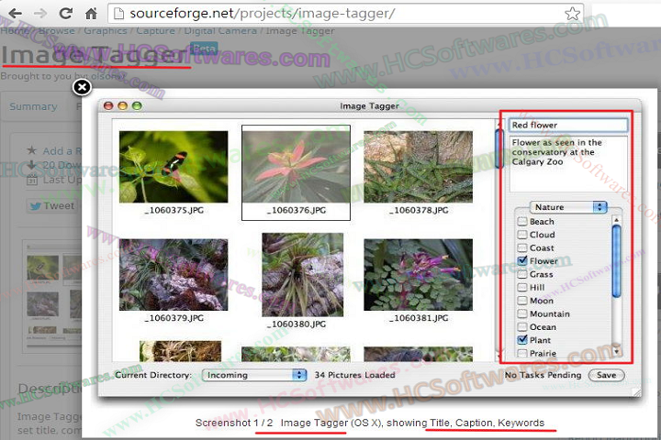The height and width of the screenshot is (440, 661).
Task: Check the Grass keyword
Action: [x=522, y=274]
